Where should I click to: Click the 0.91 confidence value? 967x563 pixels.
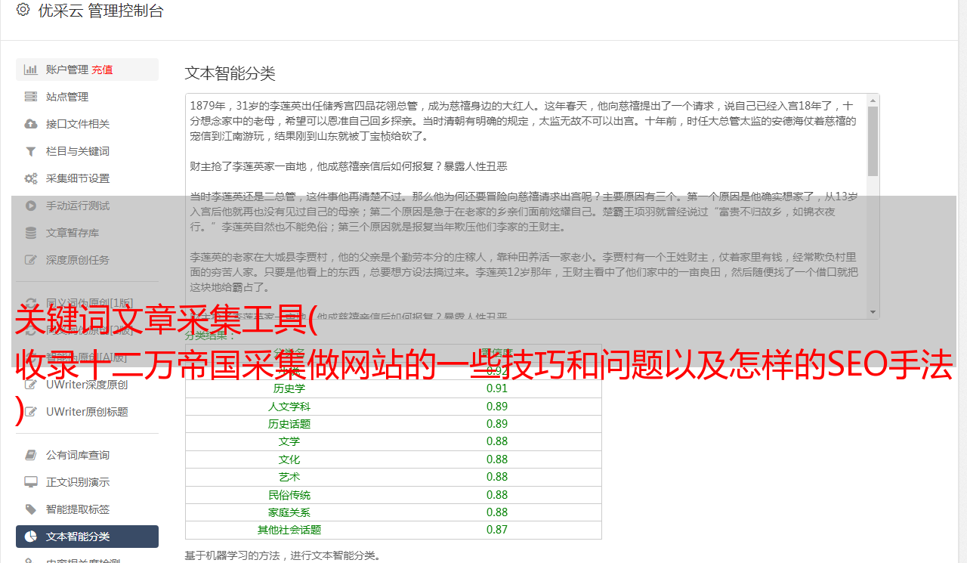pyautogui.click(x=497, y=388)
